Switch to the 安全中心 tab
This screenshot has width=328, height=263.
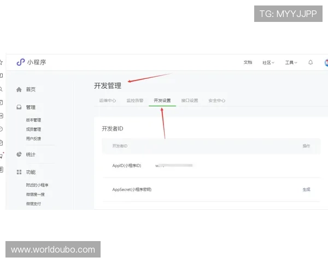[217, 100]
